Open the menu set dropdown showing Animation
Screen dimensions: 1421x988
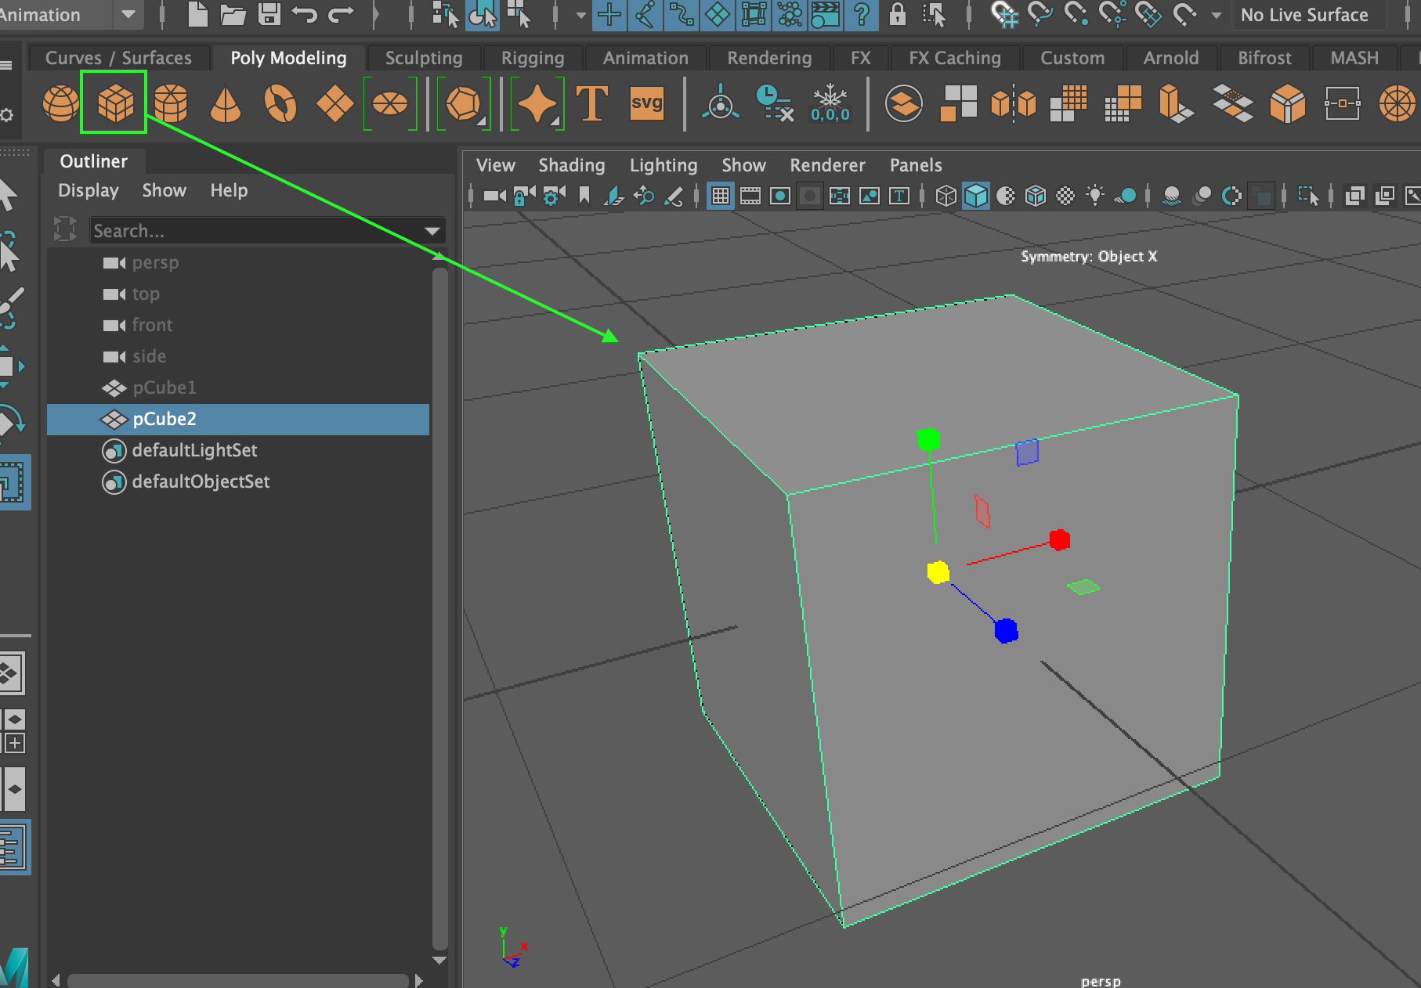(x=127, y=14)
